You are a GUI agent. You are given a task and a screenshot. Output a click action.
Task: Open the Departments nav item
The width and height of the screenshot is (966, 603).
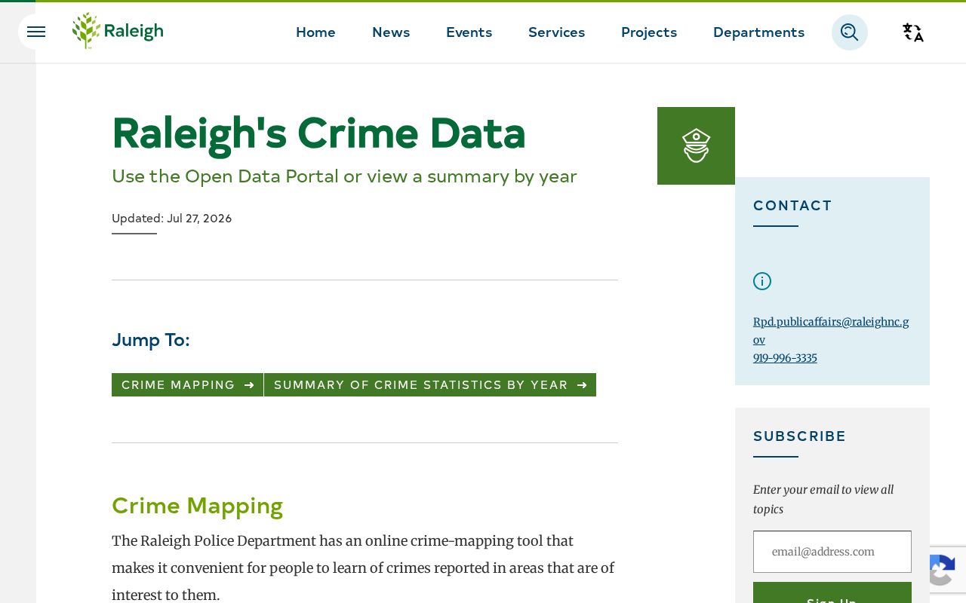[x=758, y=32]
